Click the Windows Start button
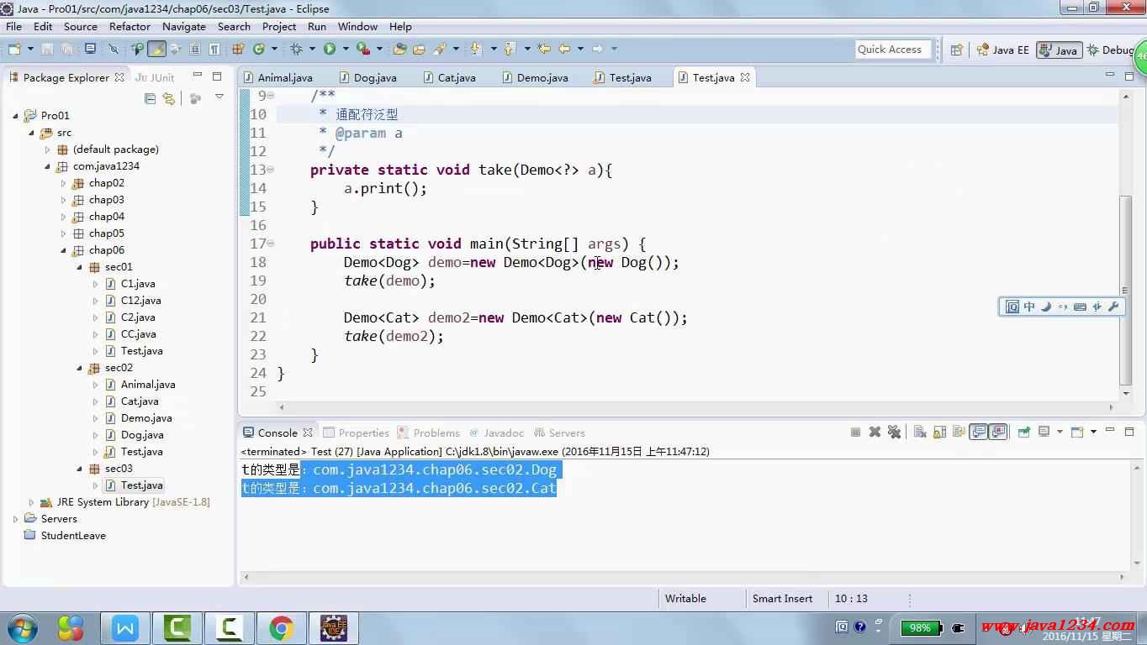The width and height of the screenshot is (1147, 645). (x=22, y=627)
